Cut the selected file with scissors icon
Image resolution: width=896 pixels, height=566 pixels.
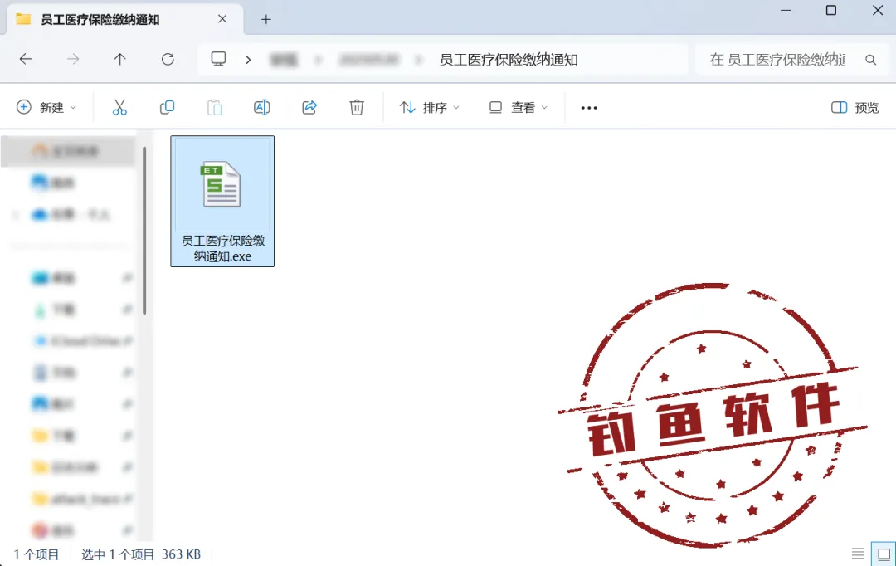(x=119, y=108)
